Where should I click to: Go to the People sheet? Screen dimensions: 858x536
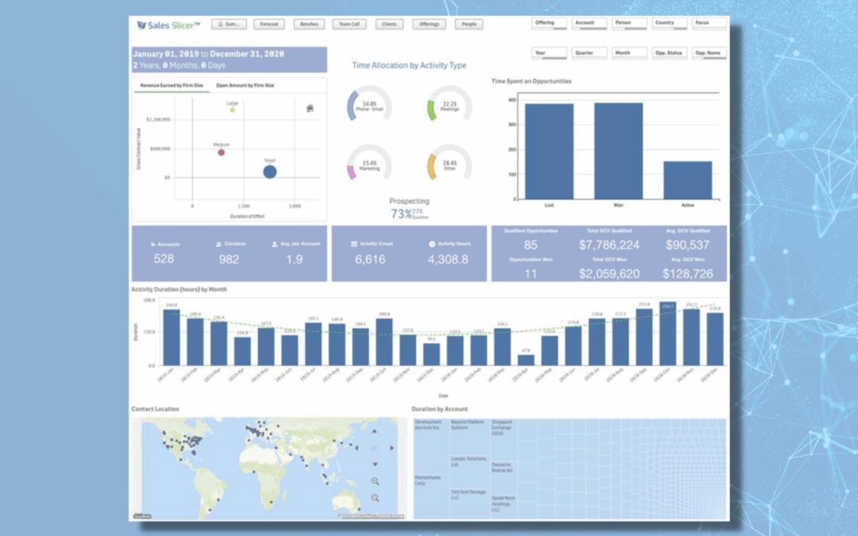(469, 24)
